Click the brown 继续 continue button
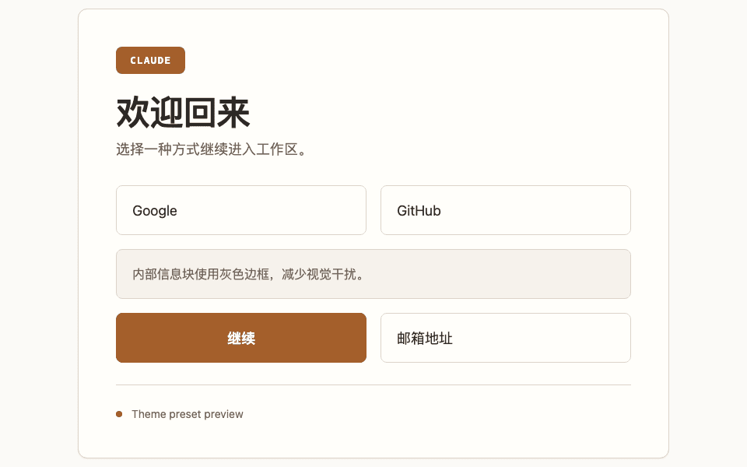747x467 pixels. click(241, 338)
